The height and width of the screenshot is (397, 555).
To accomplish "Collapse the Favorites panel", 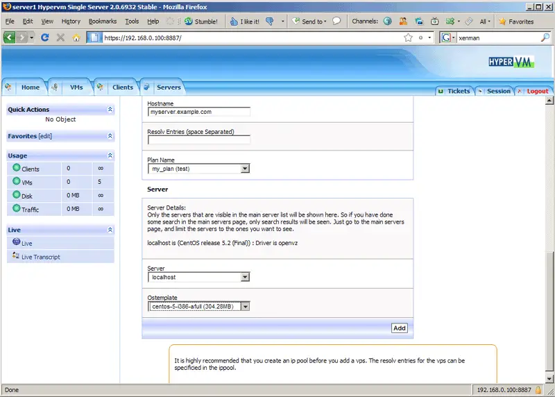I will pyautogui.click(x=110, y=136).
